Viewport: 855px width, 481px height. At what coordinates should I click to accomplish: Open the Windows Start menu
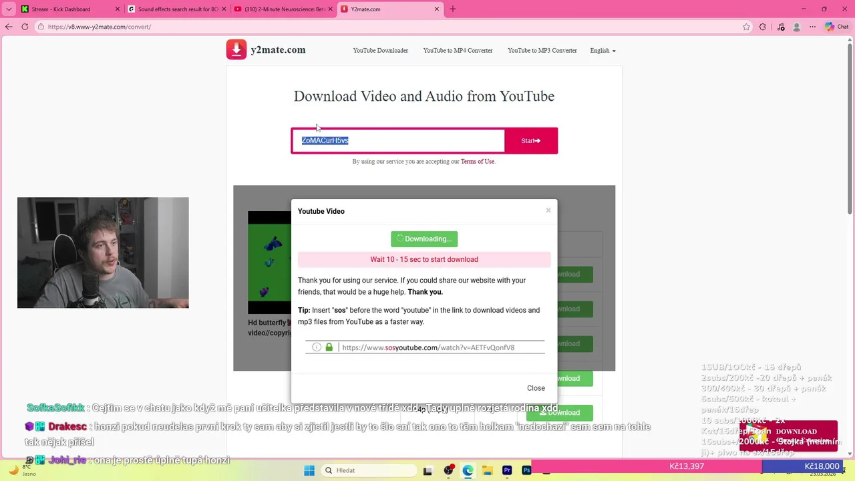point(309,470)
